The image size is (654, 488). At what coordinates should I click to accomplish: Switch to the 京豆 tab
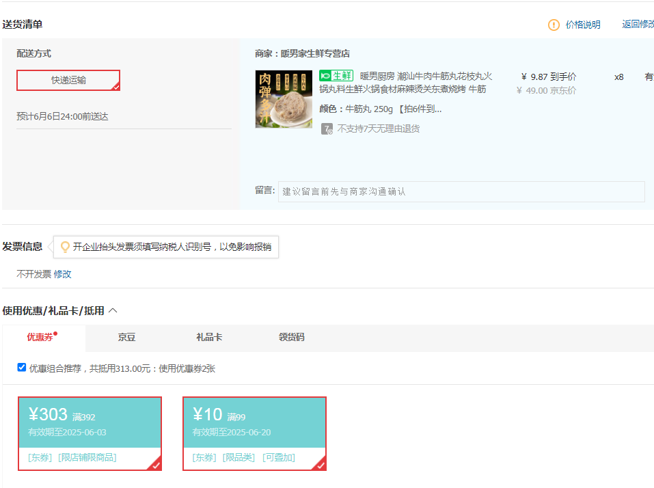pos(126,337)
